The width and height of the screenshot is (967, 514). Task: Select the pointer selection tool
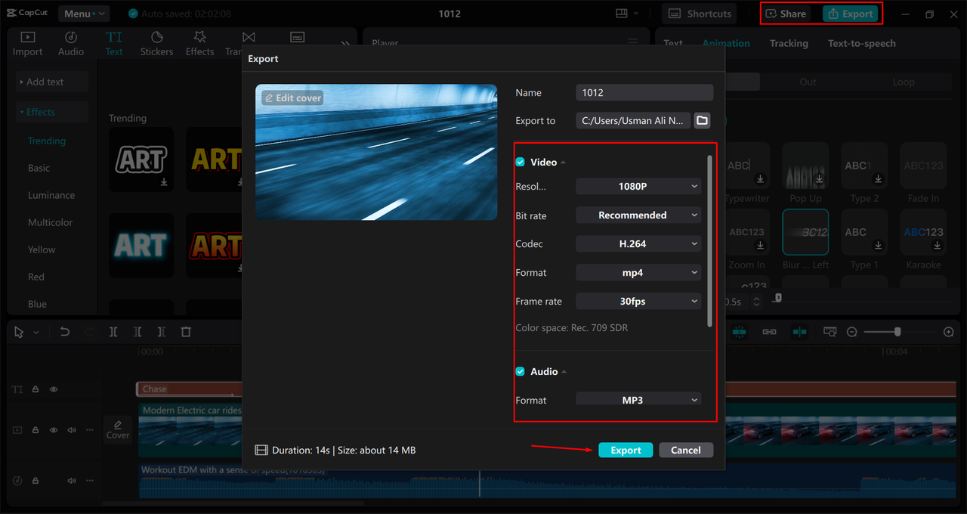(x=19, y=332)
